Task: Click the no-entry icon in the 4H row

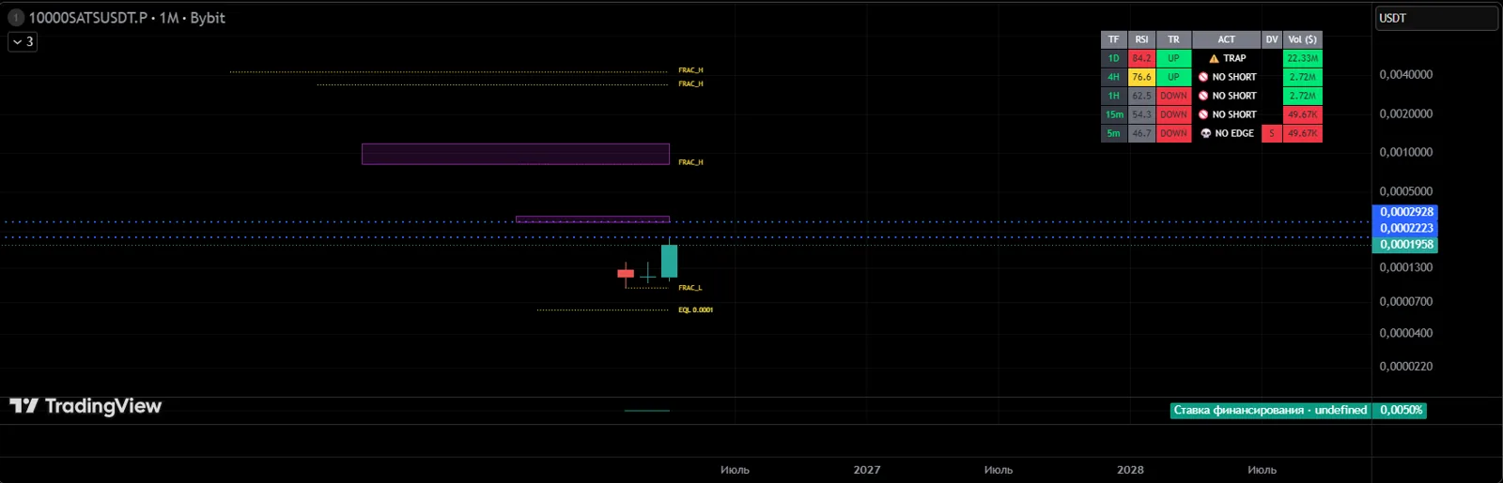Action: pyautogui.click(x=1203, y=77)
